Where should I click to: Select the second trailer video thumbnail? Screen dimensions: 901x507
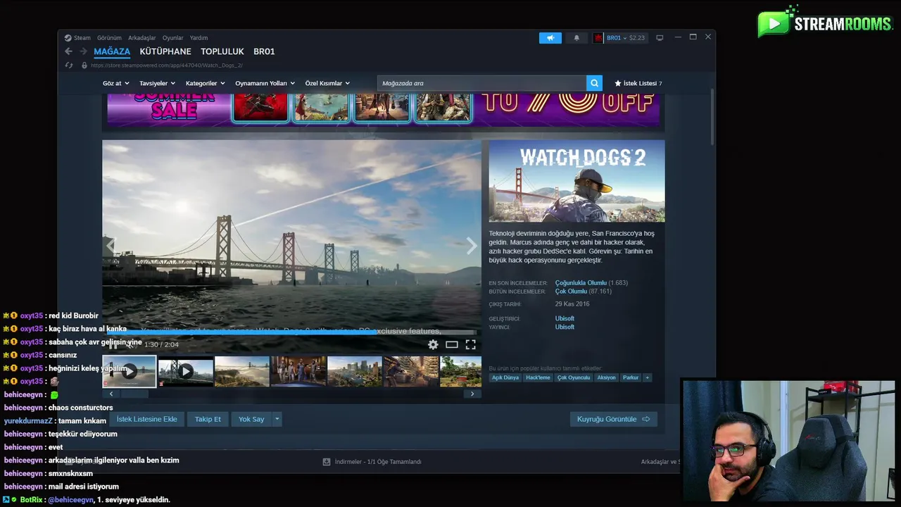[x=186, y=371]
